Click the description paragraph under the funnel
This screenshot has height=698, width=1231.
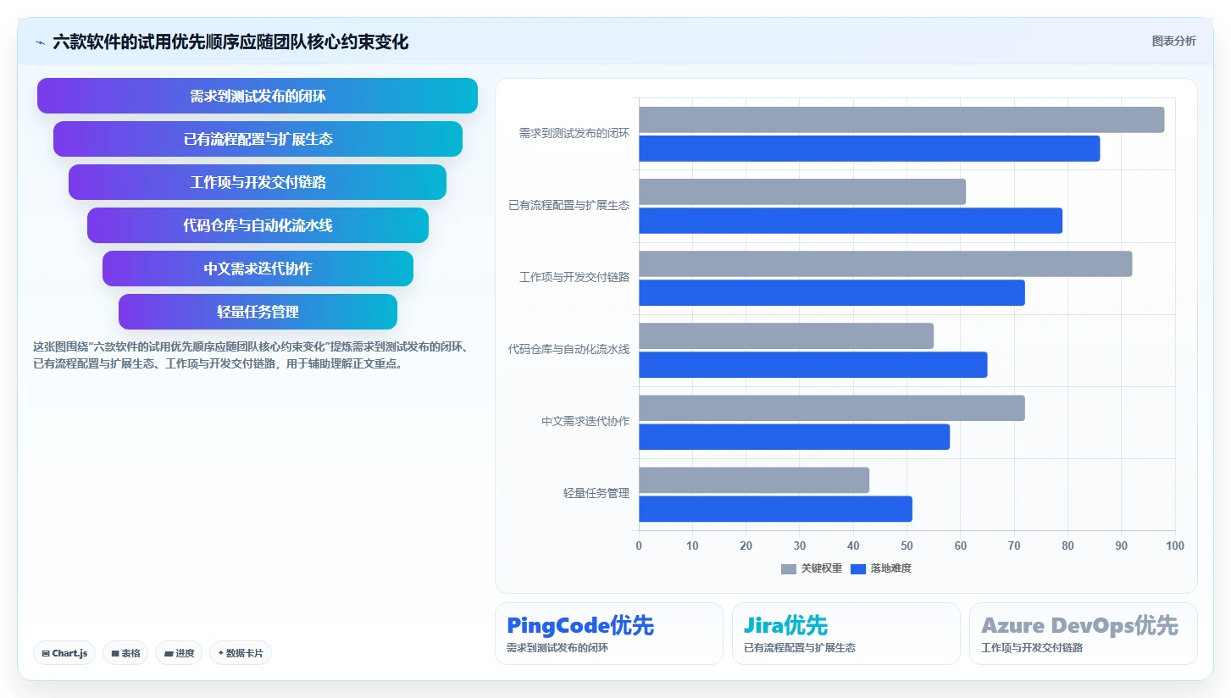click(250, 356)
